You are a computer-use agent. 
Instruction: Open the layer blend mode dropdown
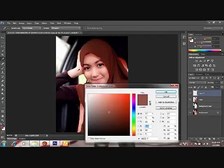[x=197, y=83]
